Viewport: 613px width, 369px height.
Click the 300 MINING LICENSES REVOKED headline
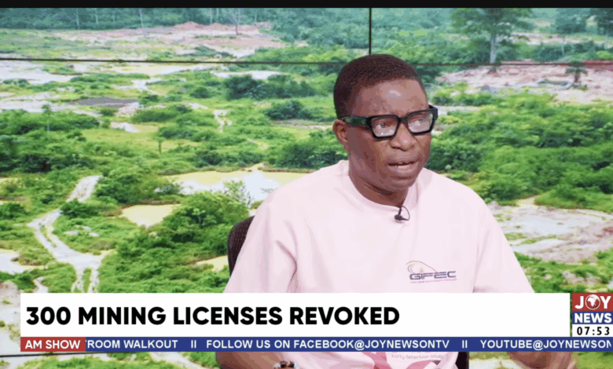pos(212,316)
